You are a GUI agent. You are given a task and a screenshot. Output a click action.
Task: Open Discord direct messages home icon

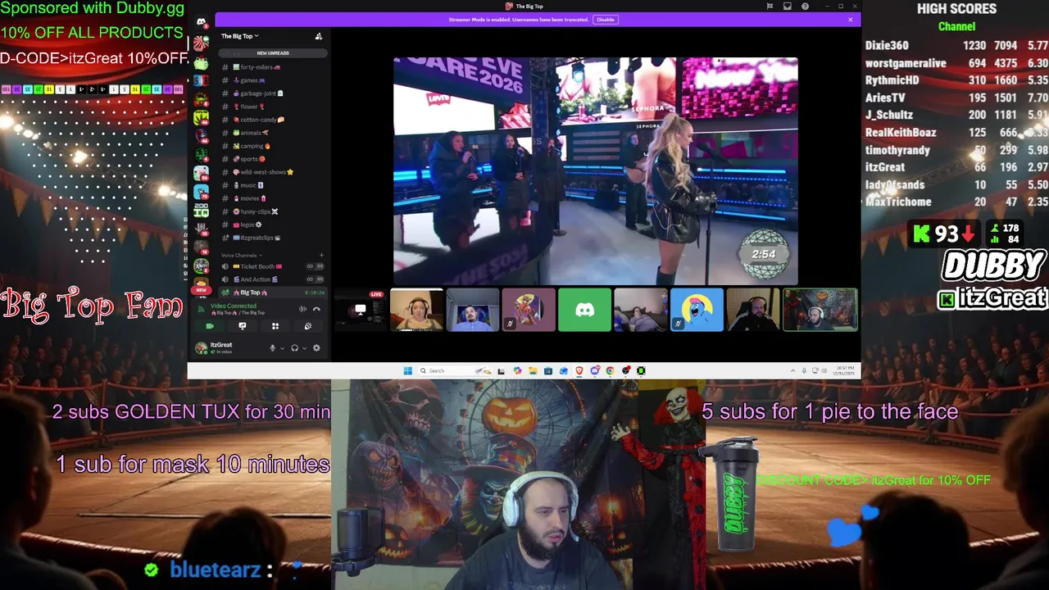[x=201, y=21]
